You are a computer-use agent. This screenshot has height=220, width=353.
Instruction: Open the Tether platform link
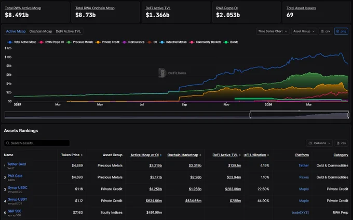[304, 166]
